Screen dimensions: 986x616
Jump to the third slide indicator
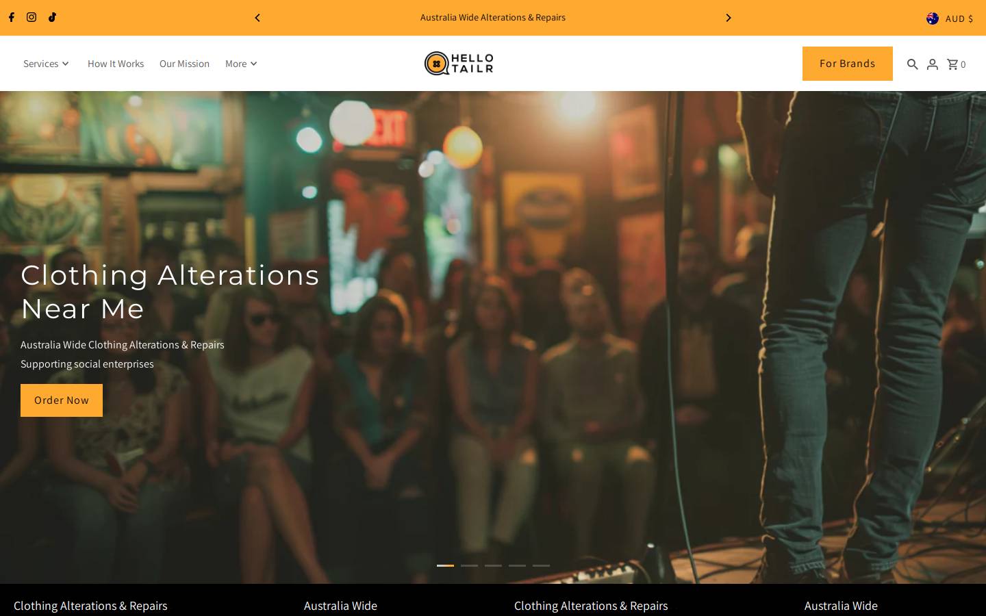tap(493, 565)
